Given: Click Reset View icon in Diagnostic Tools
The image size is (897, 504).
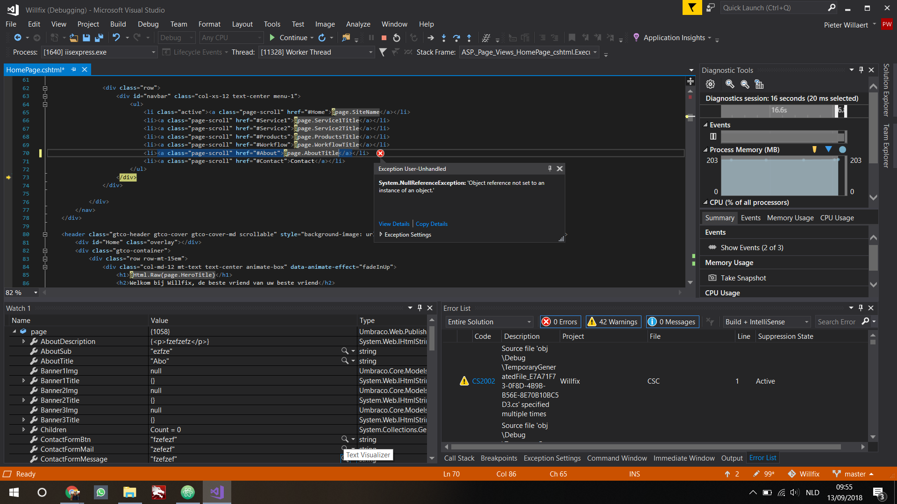Looking at the screenshot, I should coord(759,84).
